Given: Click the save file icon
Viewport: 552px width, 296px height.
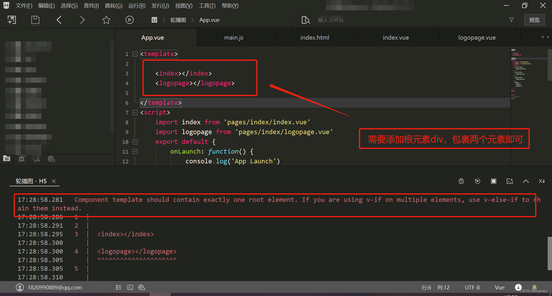Looking at the screenshot, I should [35, 20].
